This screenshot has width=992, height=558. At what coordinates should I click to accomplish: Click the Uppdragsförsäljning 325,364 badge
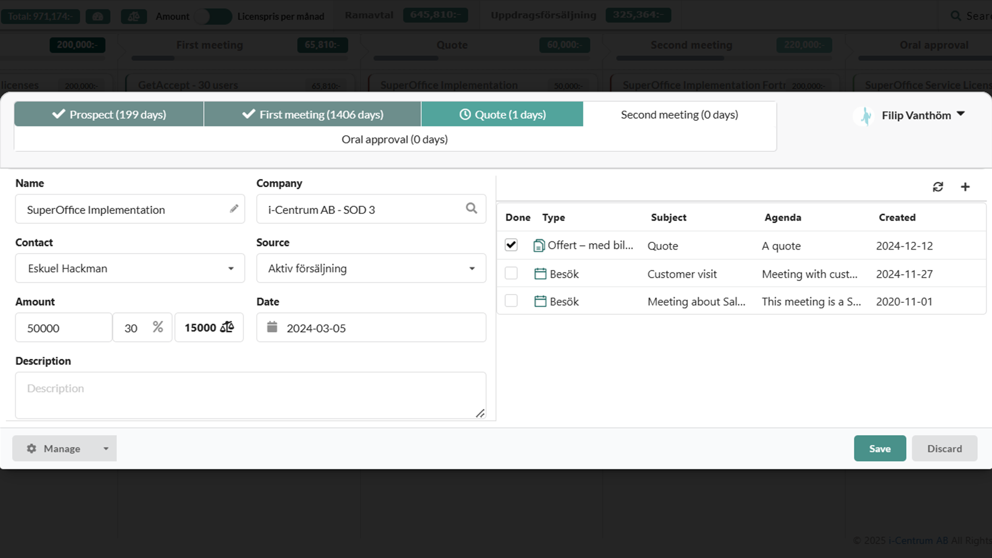[638, 15]
